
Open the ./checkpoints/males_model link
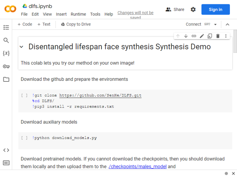pos(138,167)
